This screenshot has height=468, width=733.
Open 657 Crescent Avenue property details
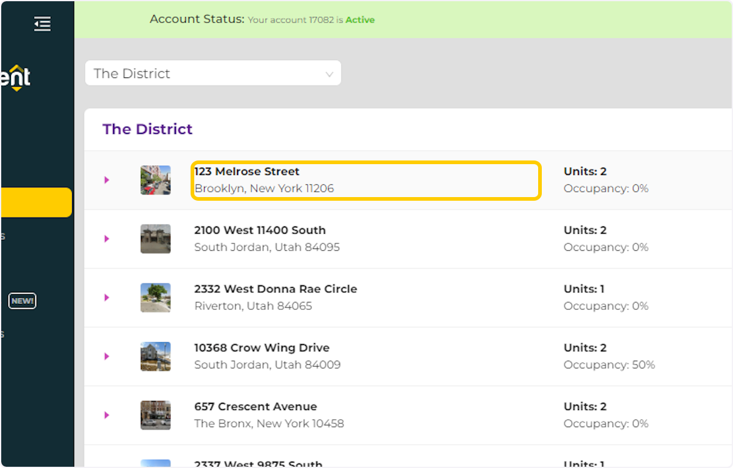click(255, 406)
